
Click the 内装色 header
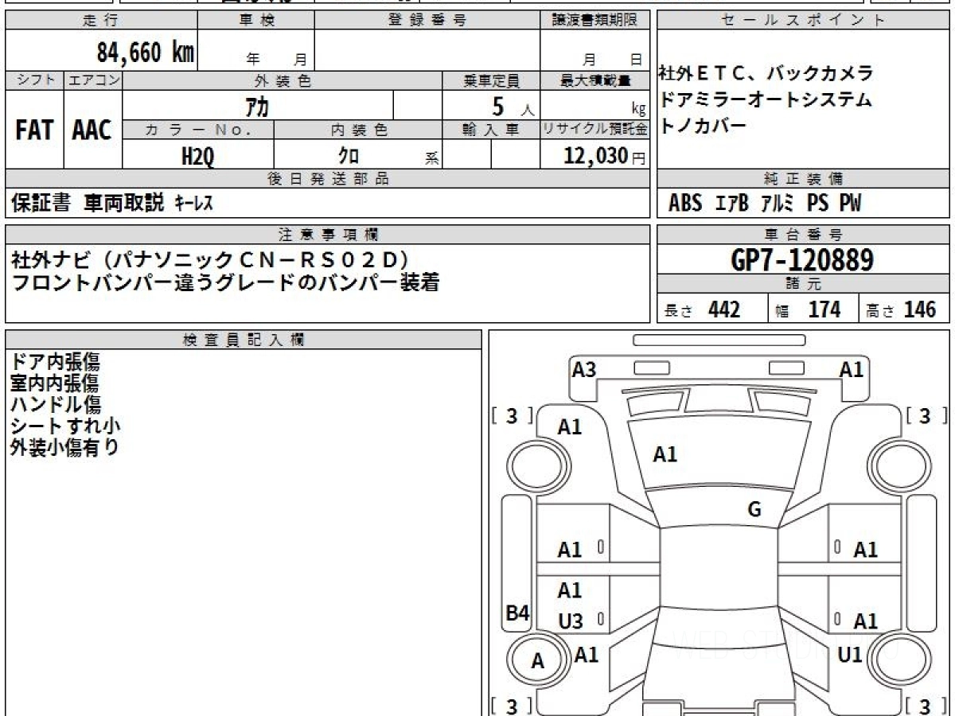pyautogui.click(x=358, y=130)
